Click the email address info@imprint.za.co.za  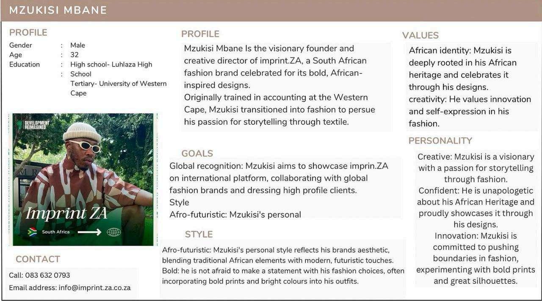coord(94,288)
